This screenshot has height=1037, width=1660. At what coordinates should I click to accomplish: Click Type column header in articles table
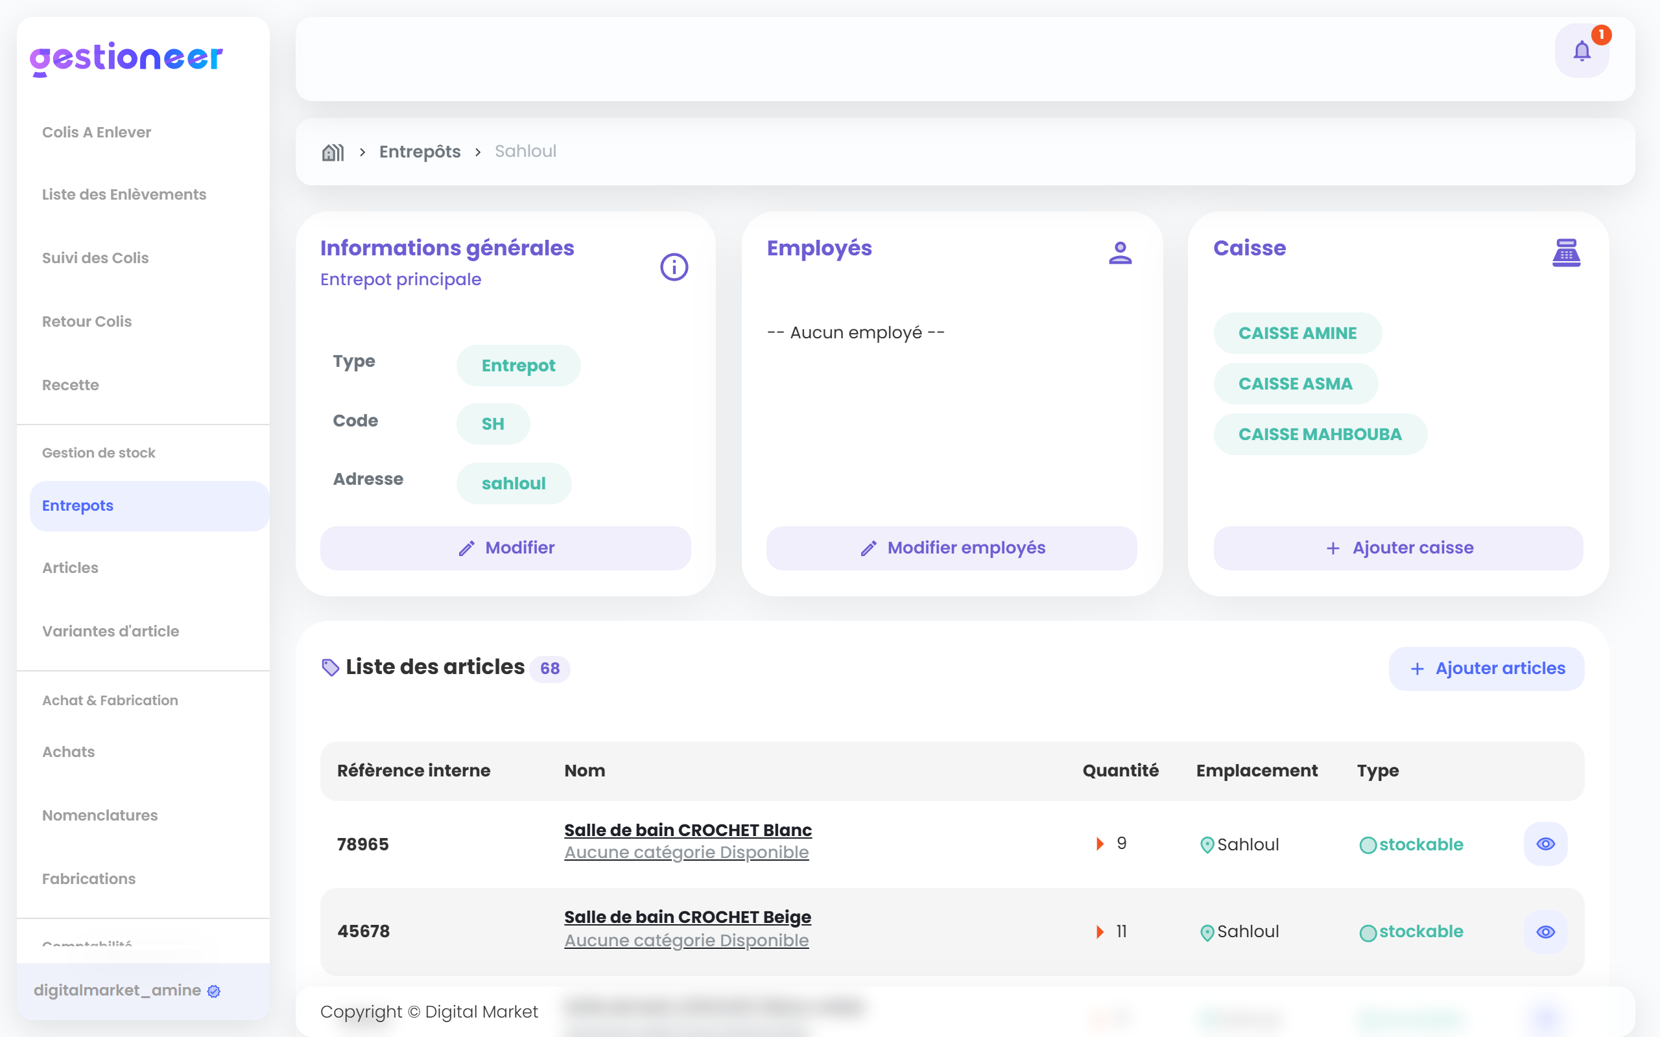1377,771
